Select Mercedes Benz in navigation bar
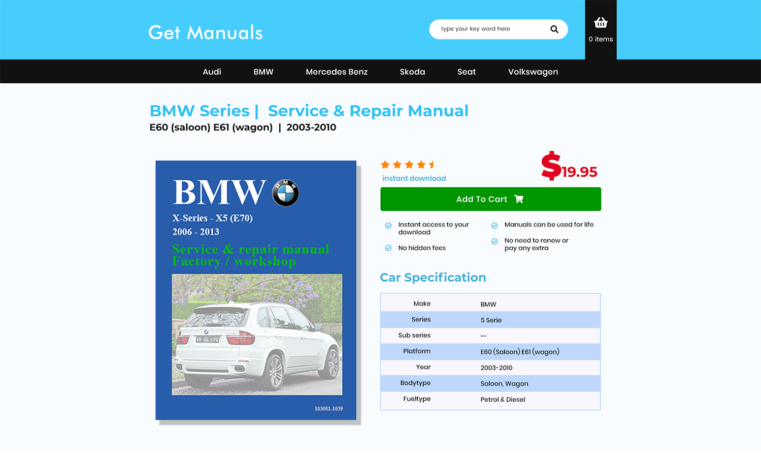This screenshot has width=761, height=460. [337, 72]
